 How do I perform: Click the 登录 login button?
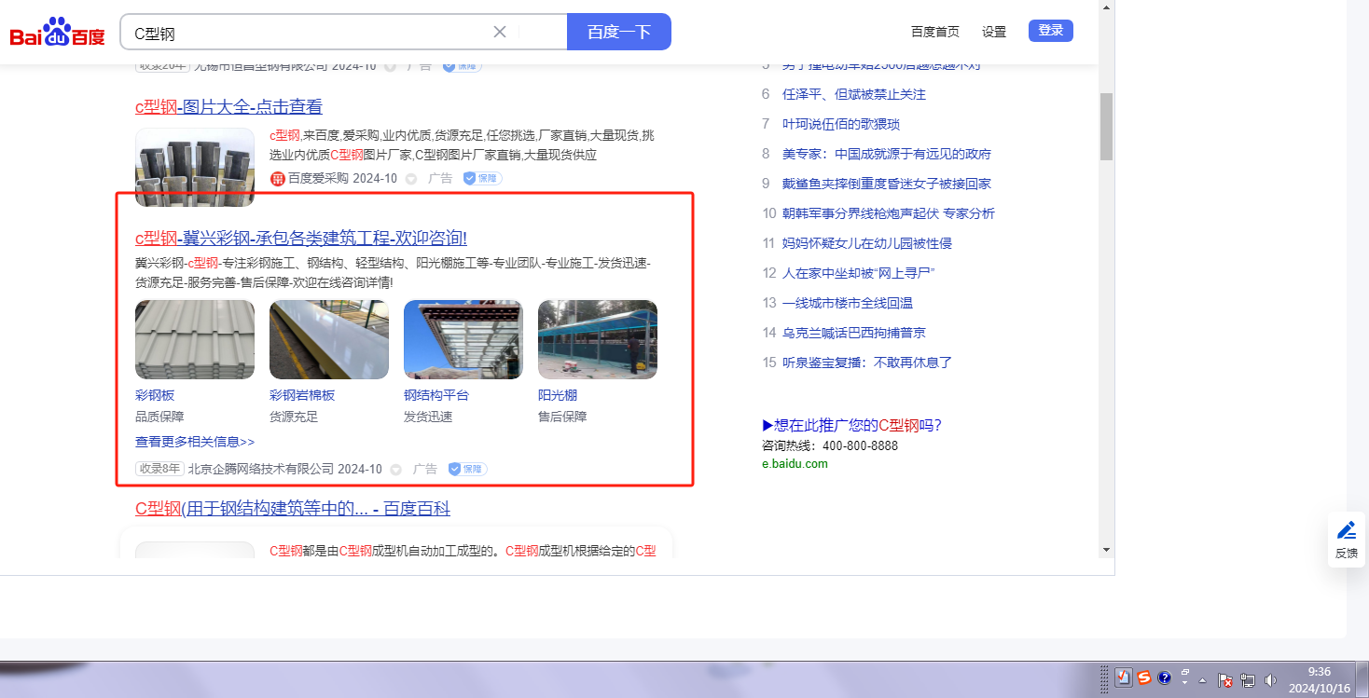[1050, 31]
